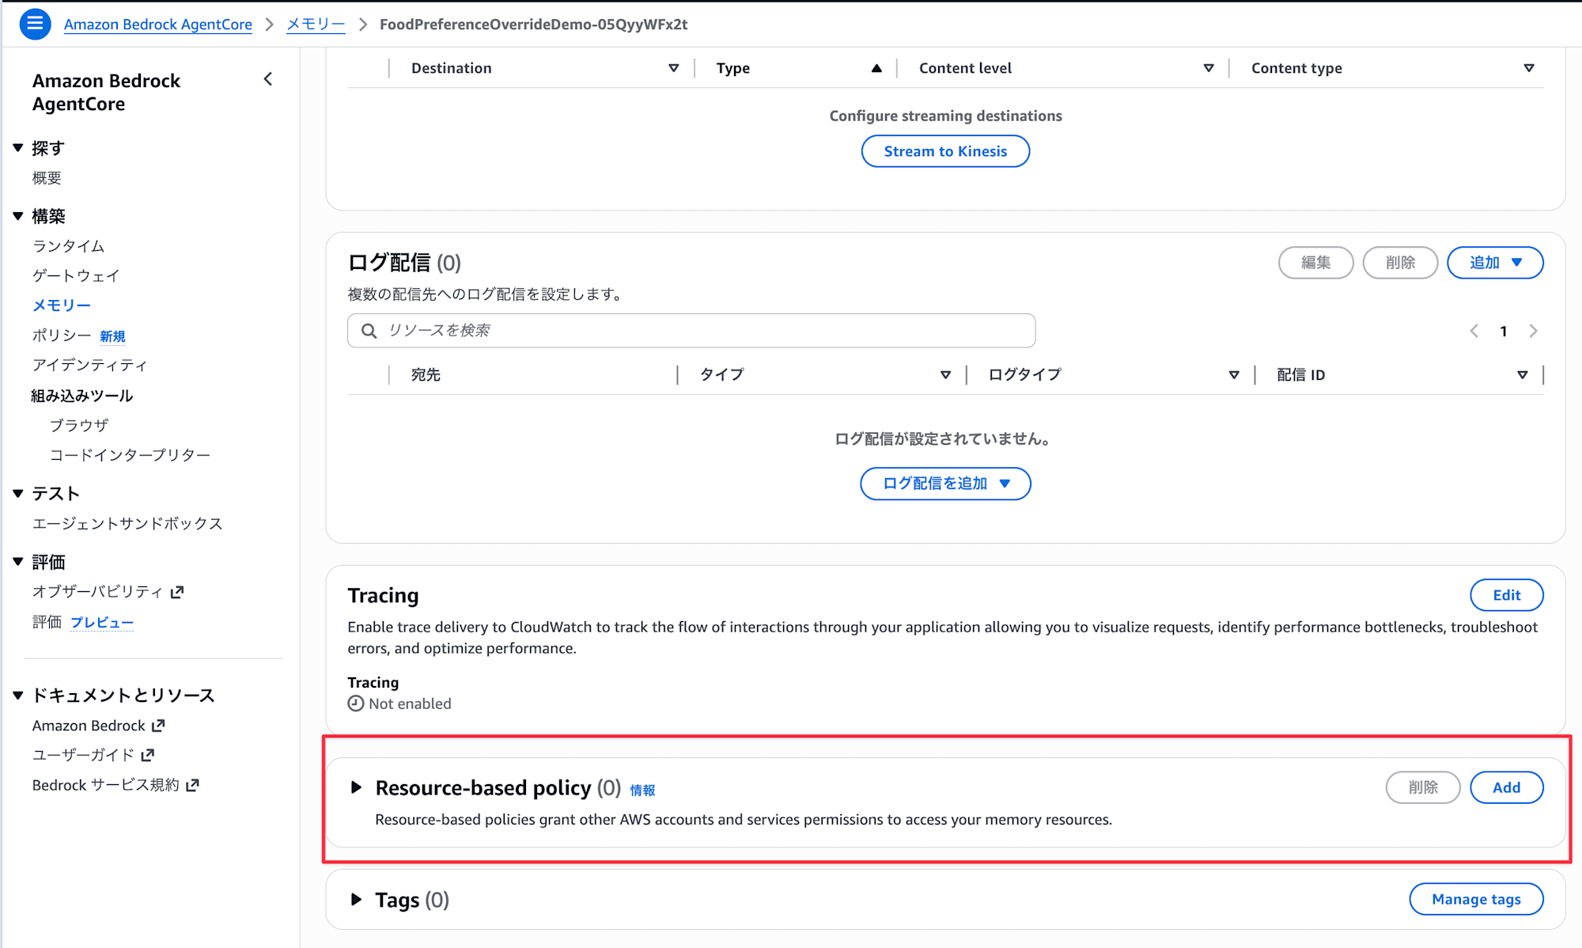
Task: Expand the Resource-based policy section
Action: pos(356,787)
